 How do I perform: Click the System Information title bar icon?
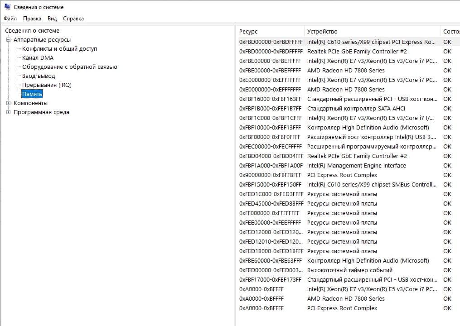7,7
